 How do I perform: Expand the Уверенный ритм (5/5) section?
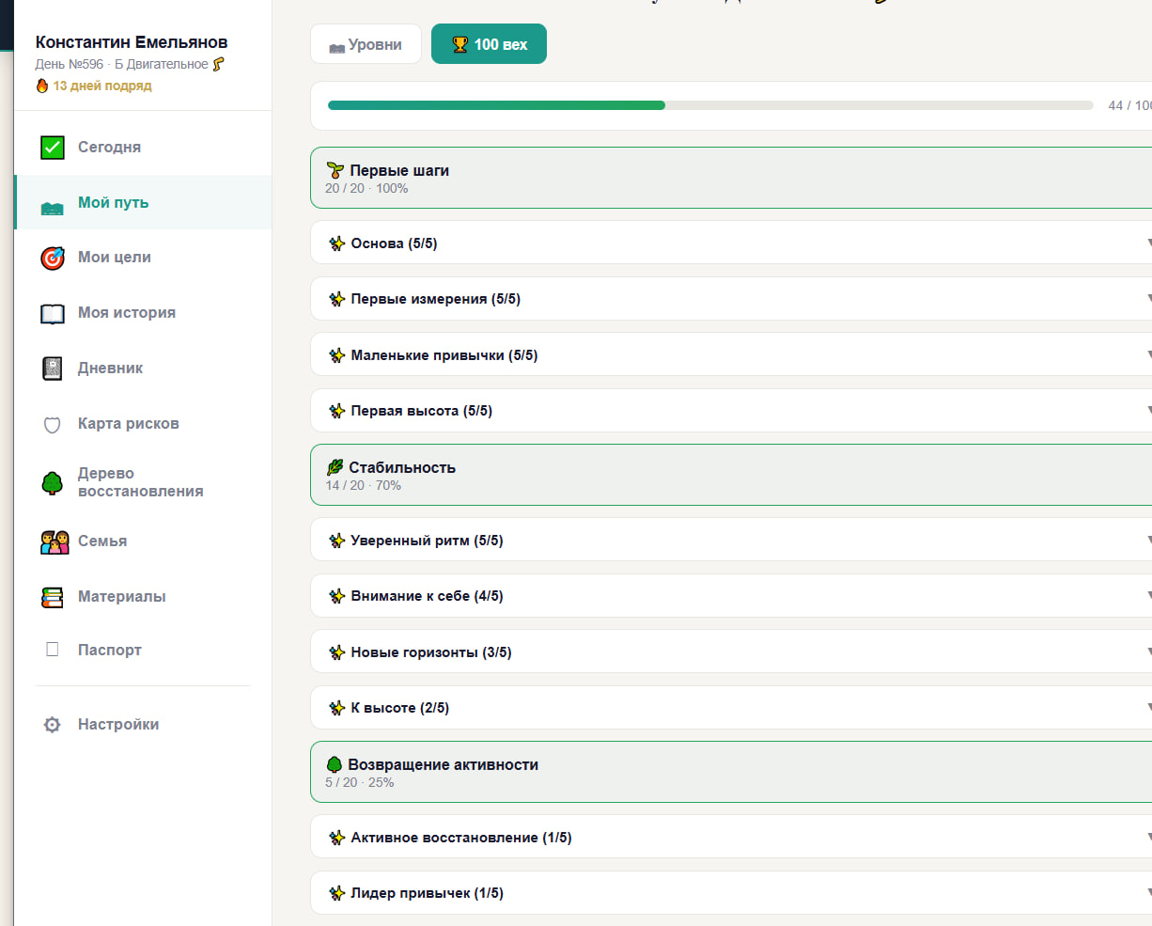pos(731,541)
